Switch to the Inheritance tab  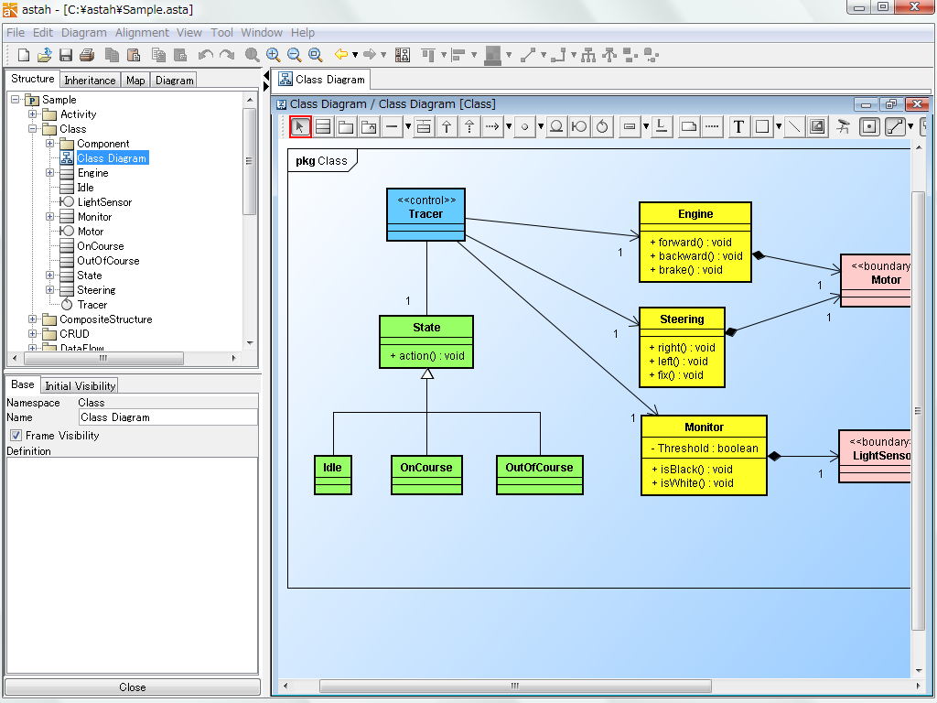coord(90,81)
